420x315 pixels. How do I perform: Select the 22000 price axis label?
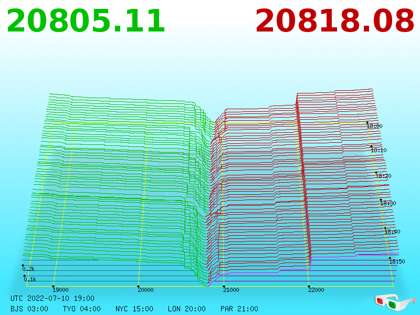(x=316, y=290)
